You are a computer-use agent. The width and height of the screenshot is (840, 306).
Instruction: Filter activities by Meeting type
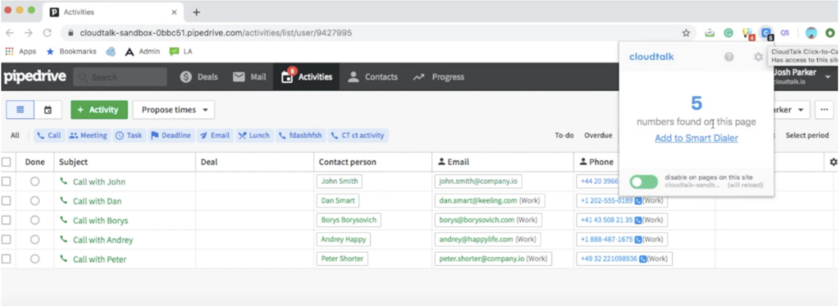(88, 135)
